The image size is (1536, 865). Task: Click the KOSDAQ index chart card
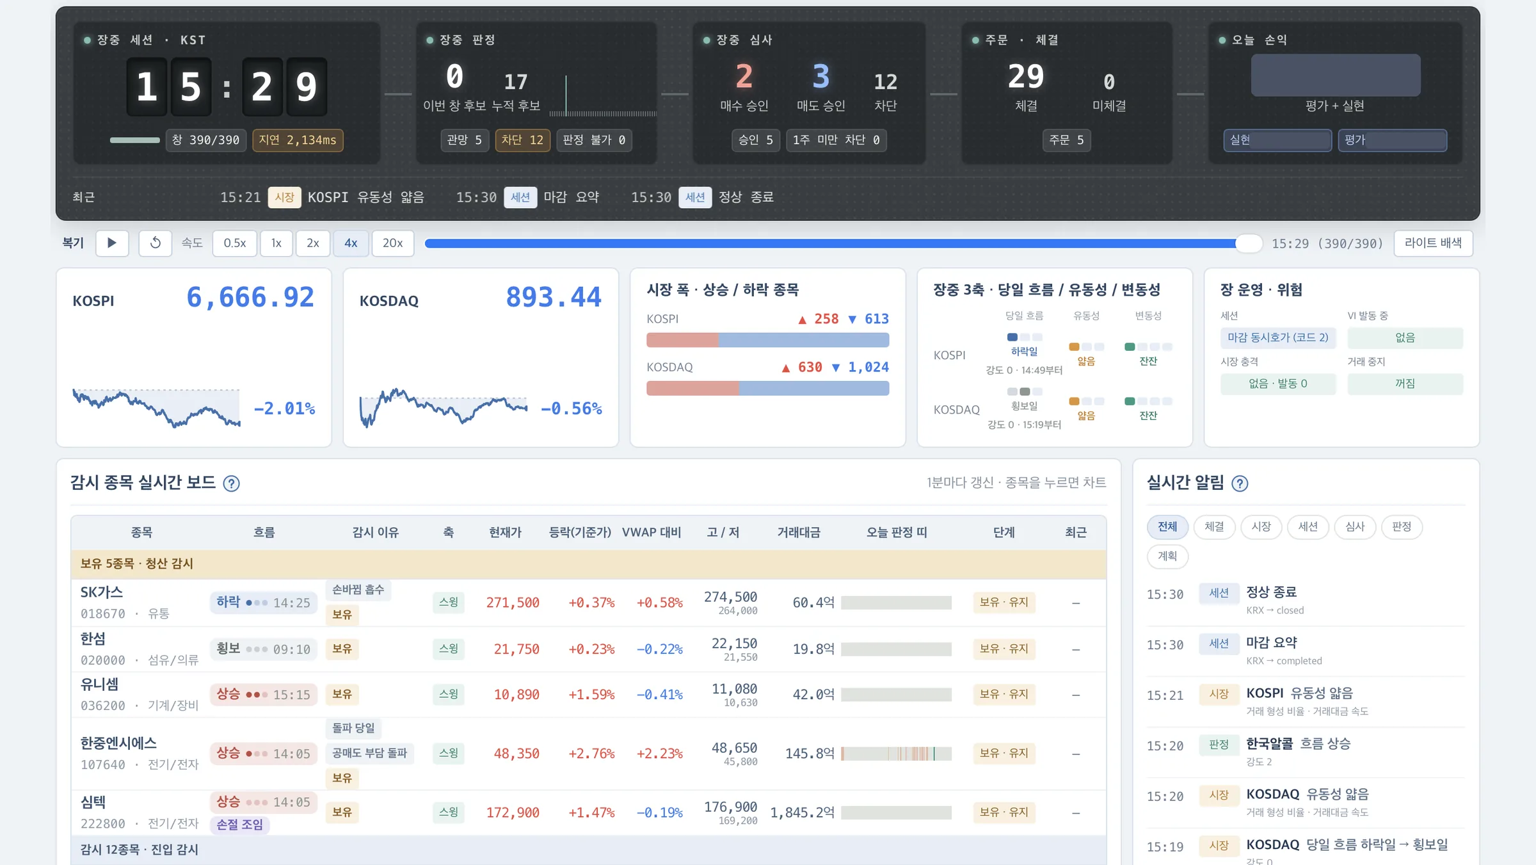coord(481,357)
